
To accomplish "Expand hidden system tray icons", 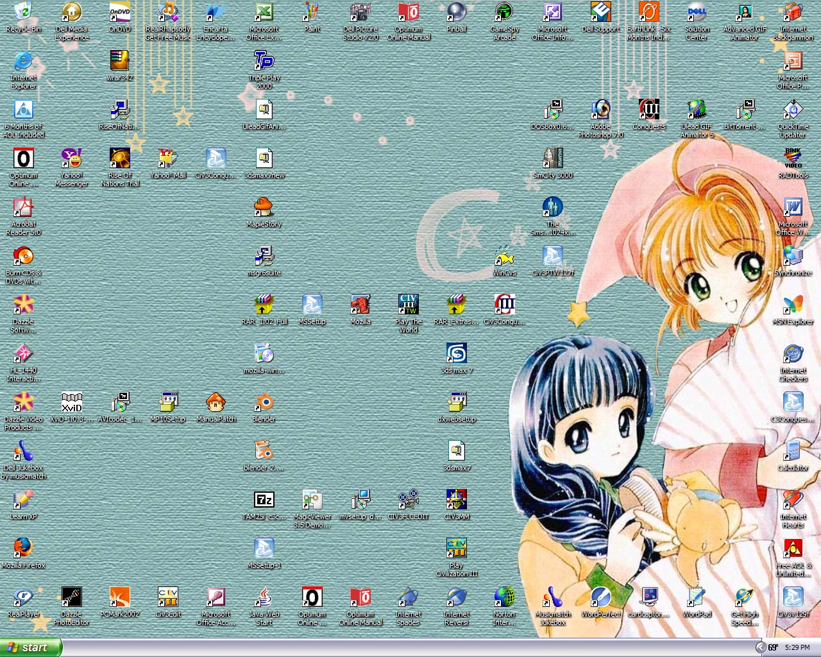I will coord(761,647).
